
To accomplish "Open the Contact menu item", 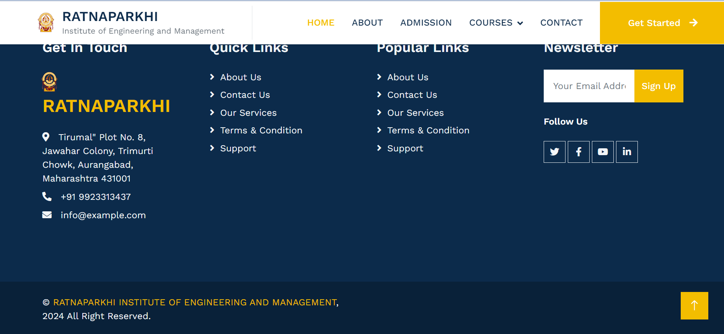I will tap(561, 23).
